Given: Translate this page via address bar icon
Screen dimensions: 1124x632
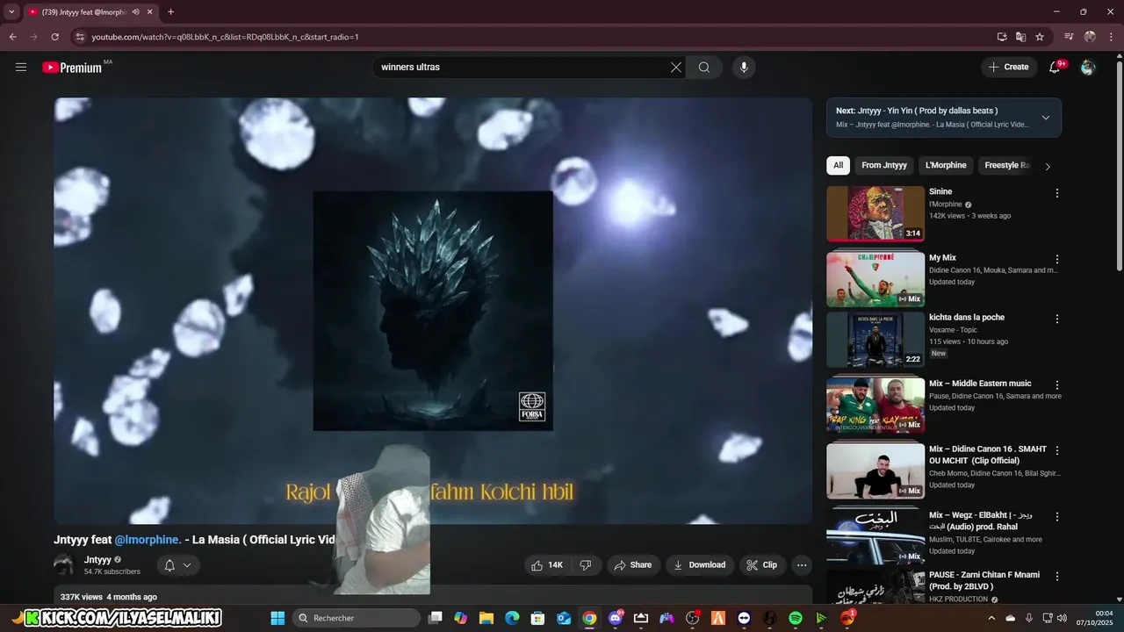Looking at the screenshot, I should [1020, 37].
